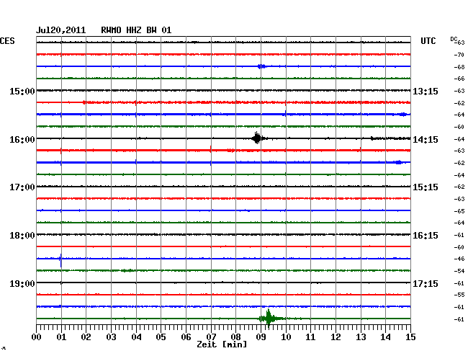This screenshot has height=356, width=468.
Task: Click the DC value "-46"
Action: pos(459,259)
